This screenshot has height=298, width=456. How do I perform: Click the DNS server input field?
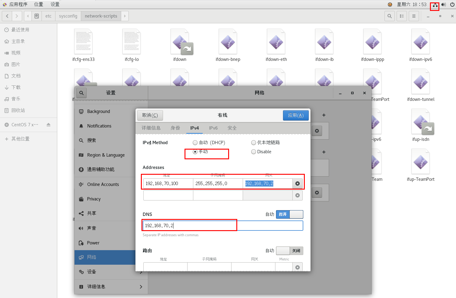pyautogui.click(x=223, y=226)
